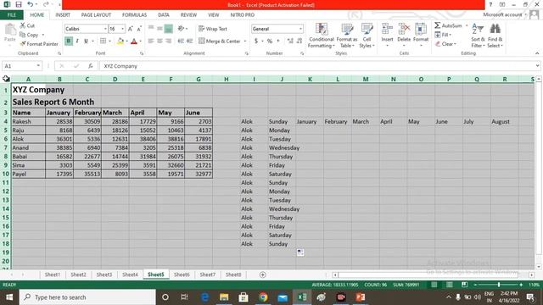Click the Insert Function fx icon
The height and width of the screenshot is (305, 543).
click(91, 66)
